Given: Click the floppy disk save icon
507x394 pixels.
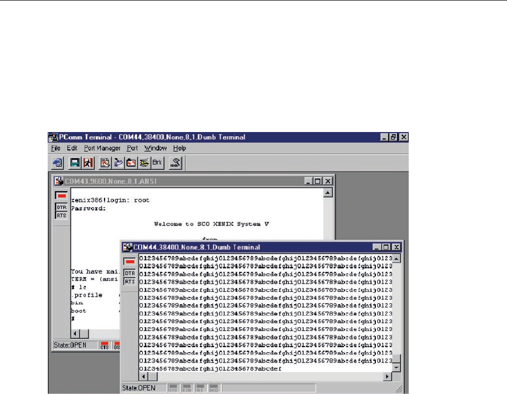Looking at the screenshot, I should pyautogui.click(x=75, y=163).
